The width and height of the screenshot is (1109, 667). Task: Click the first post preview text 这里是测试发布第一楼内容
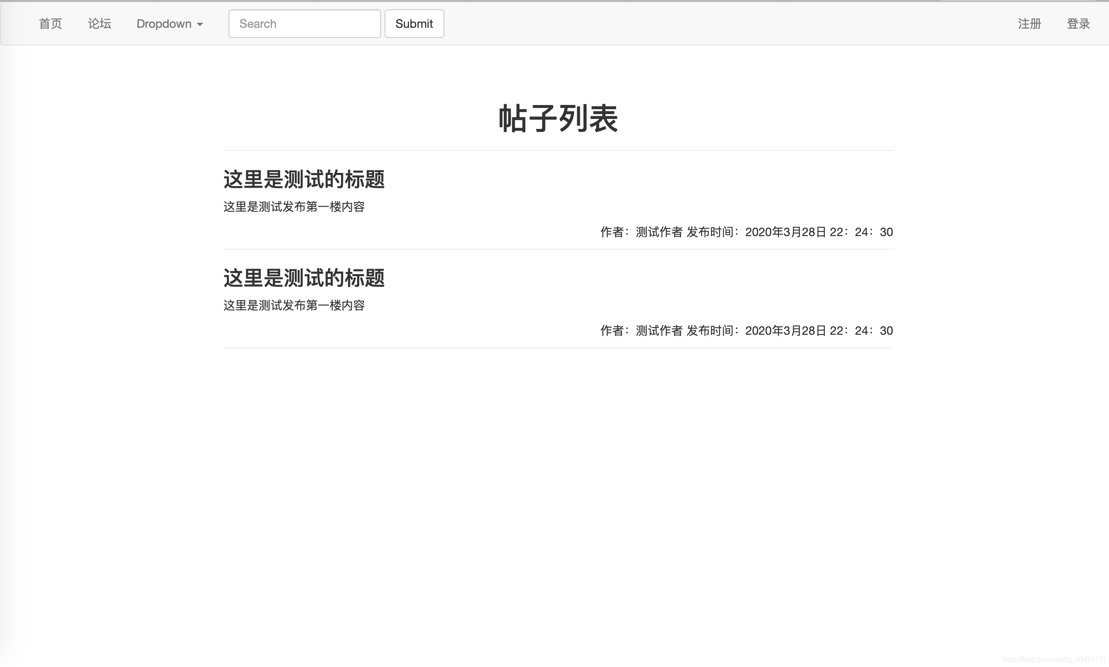click(294, 207)
